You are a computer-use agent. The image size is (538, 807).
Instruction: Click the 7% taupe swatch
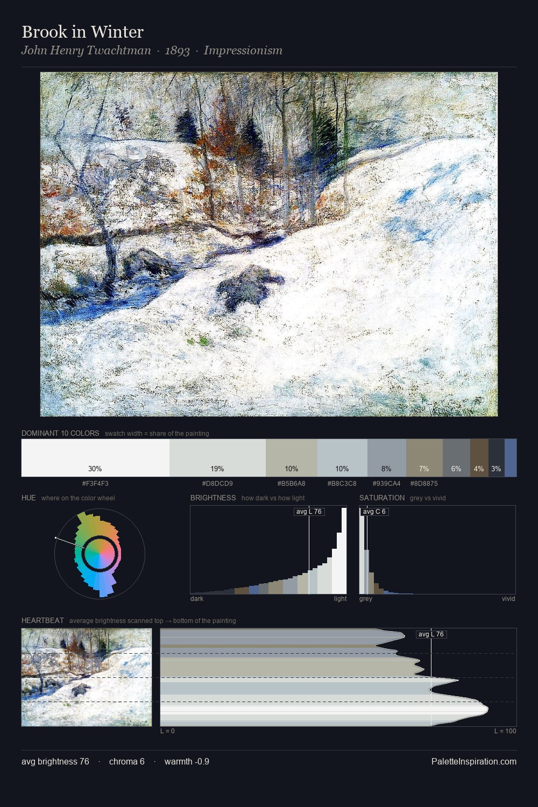[x=424, y=458]
